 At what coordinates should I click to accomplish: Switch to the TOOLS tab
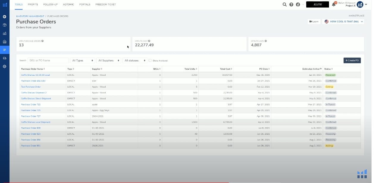pos(18,4)
